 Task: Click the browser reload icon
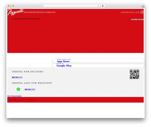pos(98,6)
